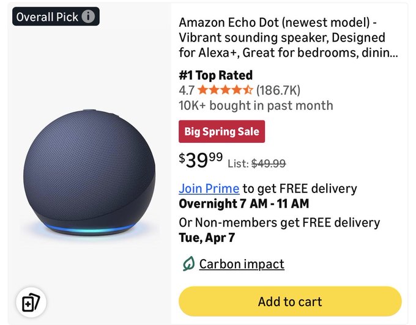Click the Tue, Apr 7 delivery date
The height and width of the screenshot is (325, 416).
207,238
